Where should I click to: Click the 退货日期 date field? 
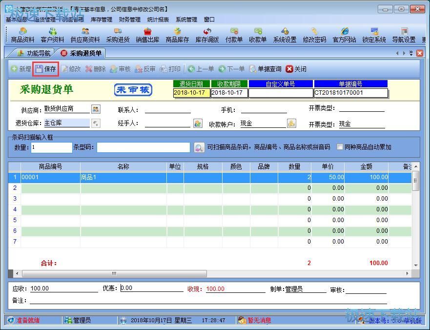191,93
